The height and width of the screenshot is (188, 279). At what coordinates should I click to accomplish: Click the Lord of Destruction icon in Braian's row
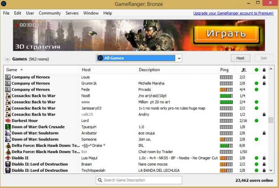point(8,164)
